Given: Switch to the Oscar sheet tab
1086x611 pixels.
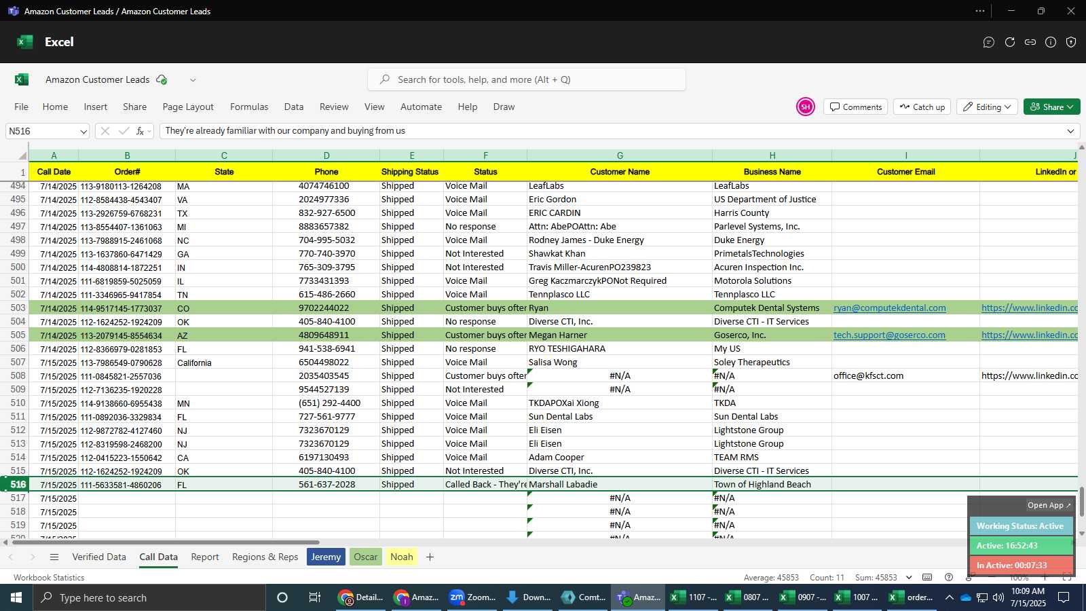Looking at the screenshot, I should (x=365, y=557).
